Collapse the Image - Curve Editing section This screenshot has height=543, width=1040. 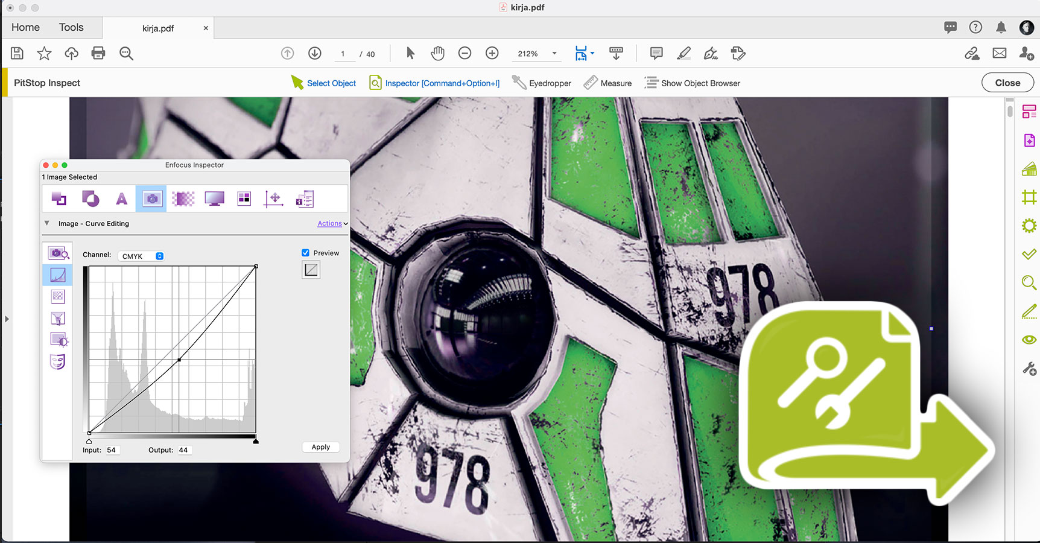pos(47,223)
